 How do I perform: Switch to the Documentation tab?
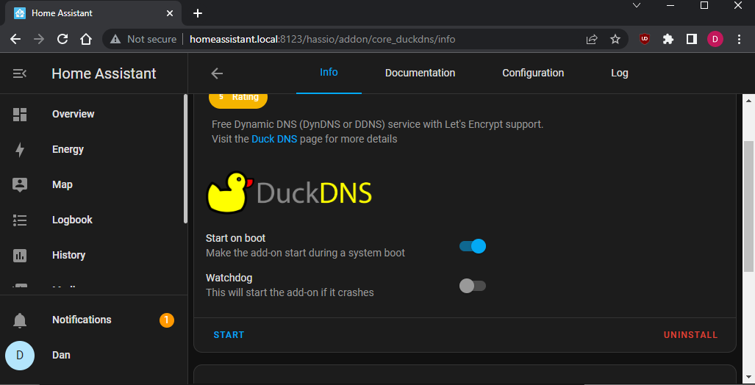[420, 73]
